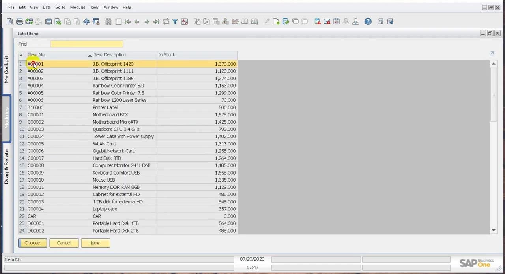Open Messages/Alerts Overview speech bubble icon
The width and height of the screenshot is (505, 274).
pos(295,22)
